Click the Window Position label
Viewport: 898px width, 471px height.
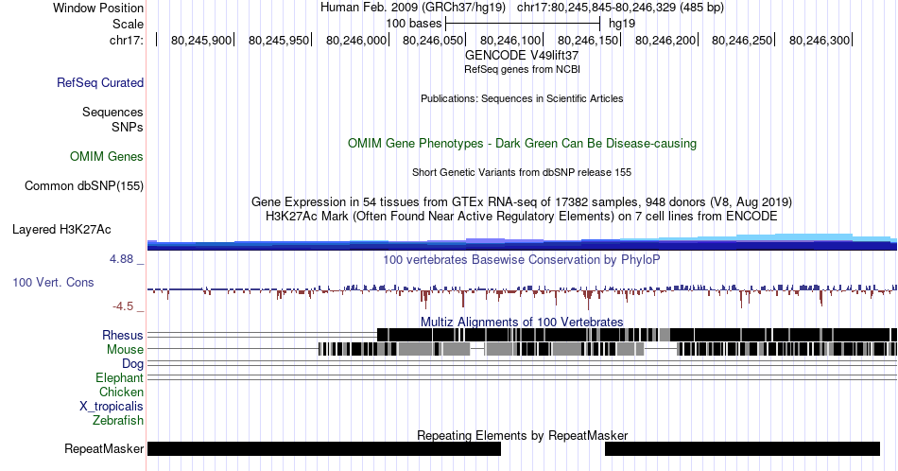(98, 8)
